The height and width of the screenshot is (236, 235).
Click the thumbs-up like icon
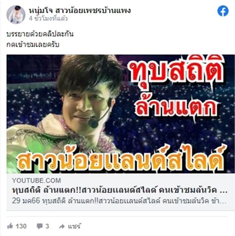point(10,226)
